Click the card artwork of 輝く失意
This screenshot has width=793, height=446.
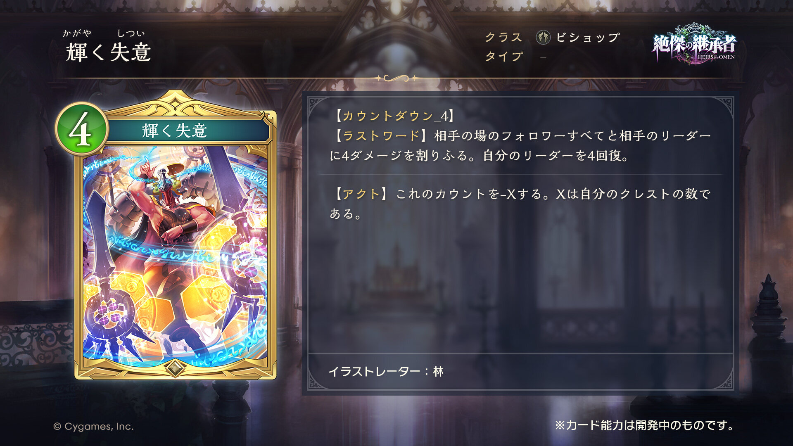(x=175, y=256)
